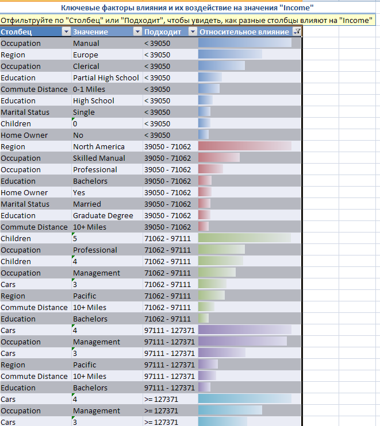The width and height of the screenshot is (380, 426).
Task: Select the Children value 5 cell
Action: [x=107, y=238]
